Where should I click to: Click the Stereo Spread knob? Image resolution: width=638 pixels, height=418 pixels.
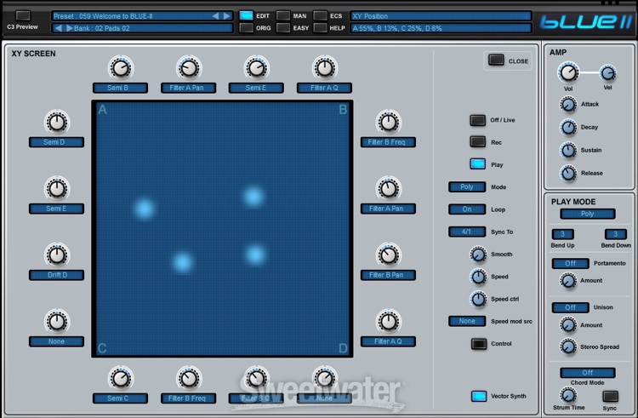568,346
